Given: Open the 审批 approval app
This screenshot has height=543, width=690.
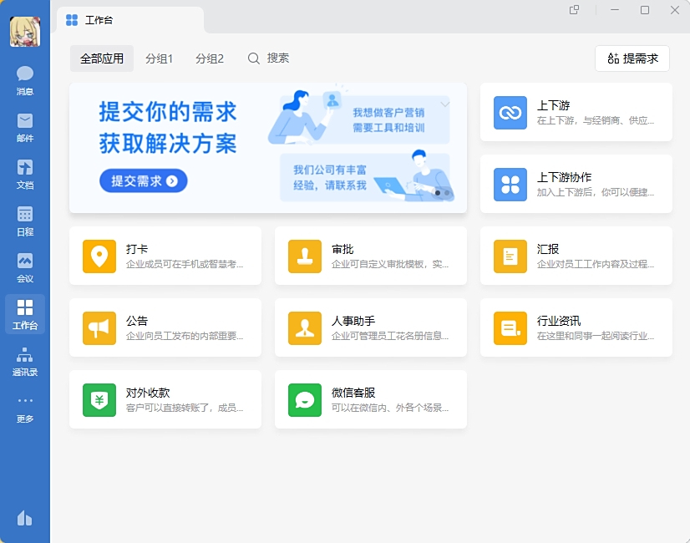Looking at the screenshot, I should click(370, 256).
